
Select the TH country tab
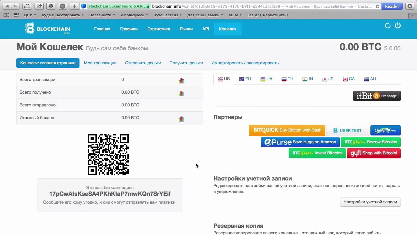tap(287, 79)
